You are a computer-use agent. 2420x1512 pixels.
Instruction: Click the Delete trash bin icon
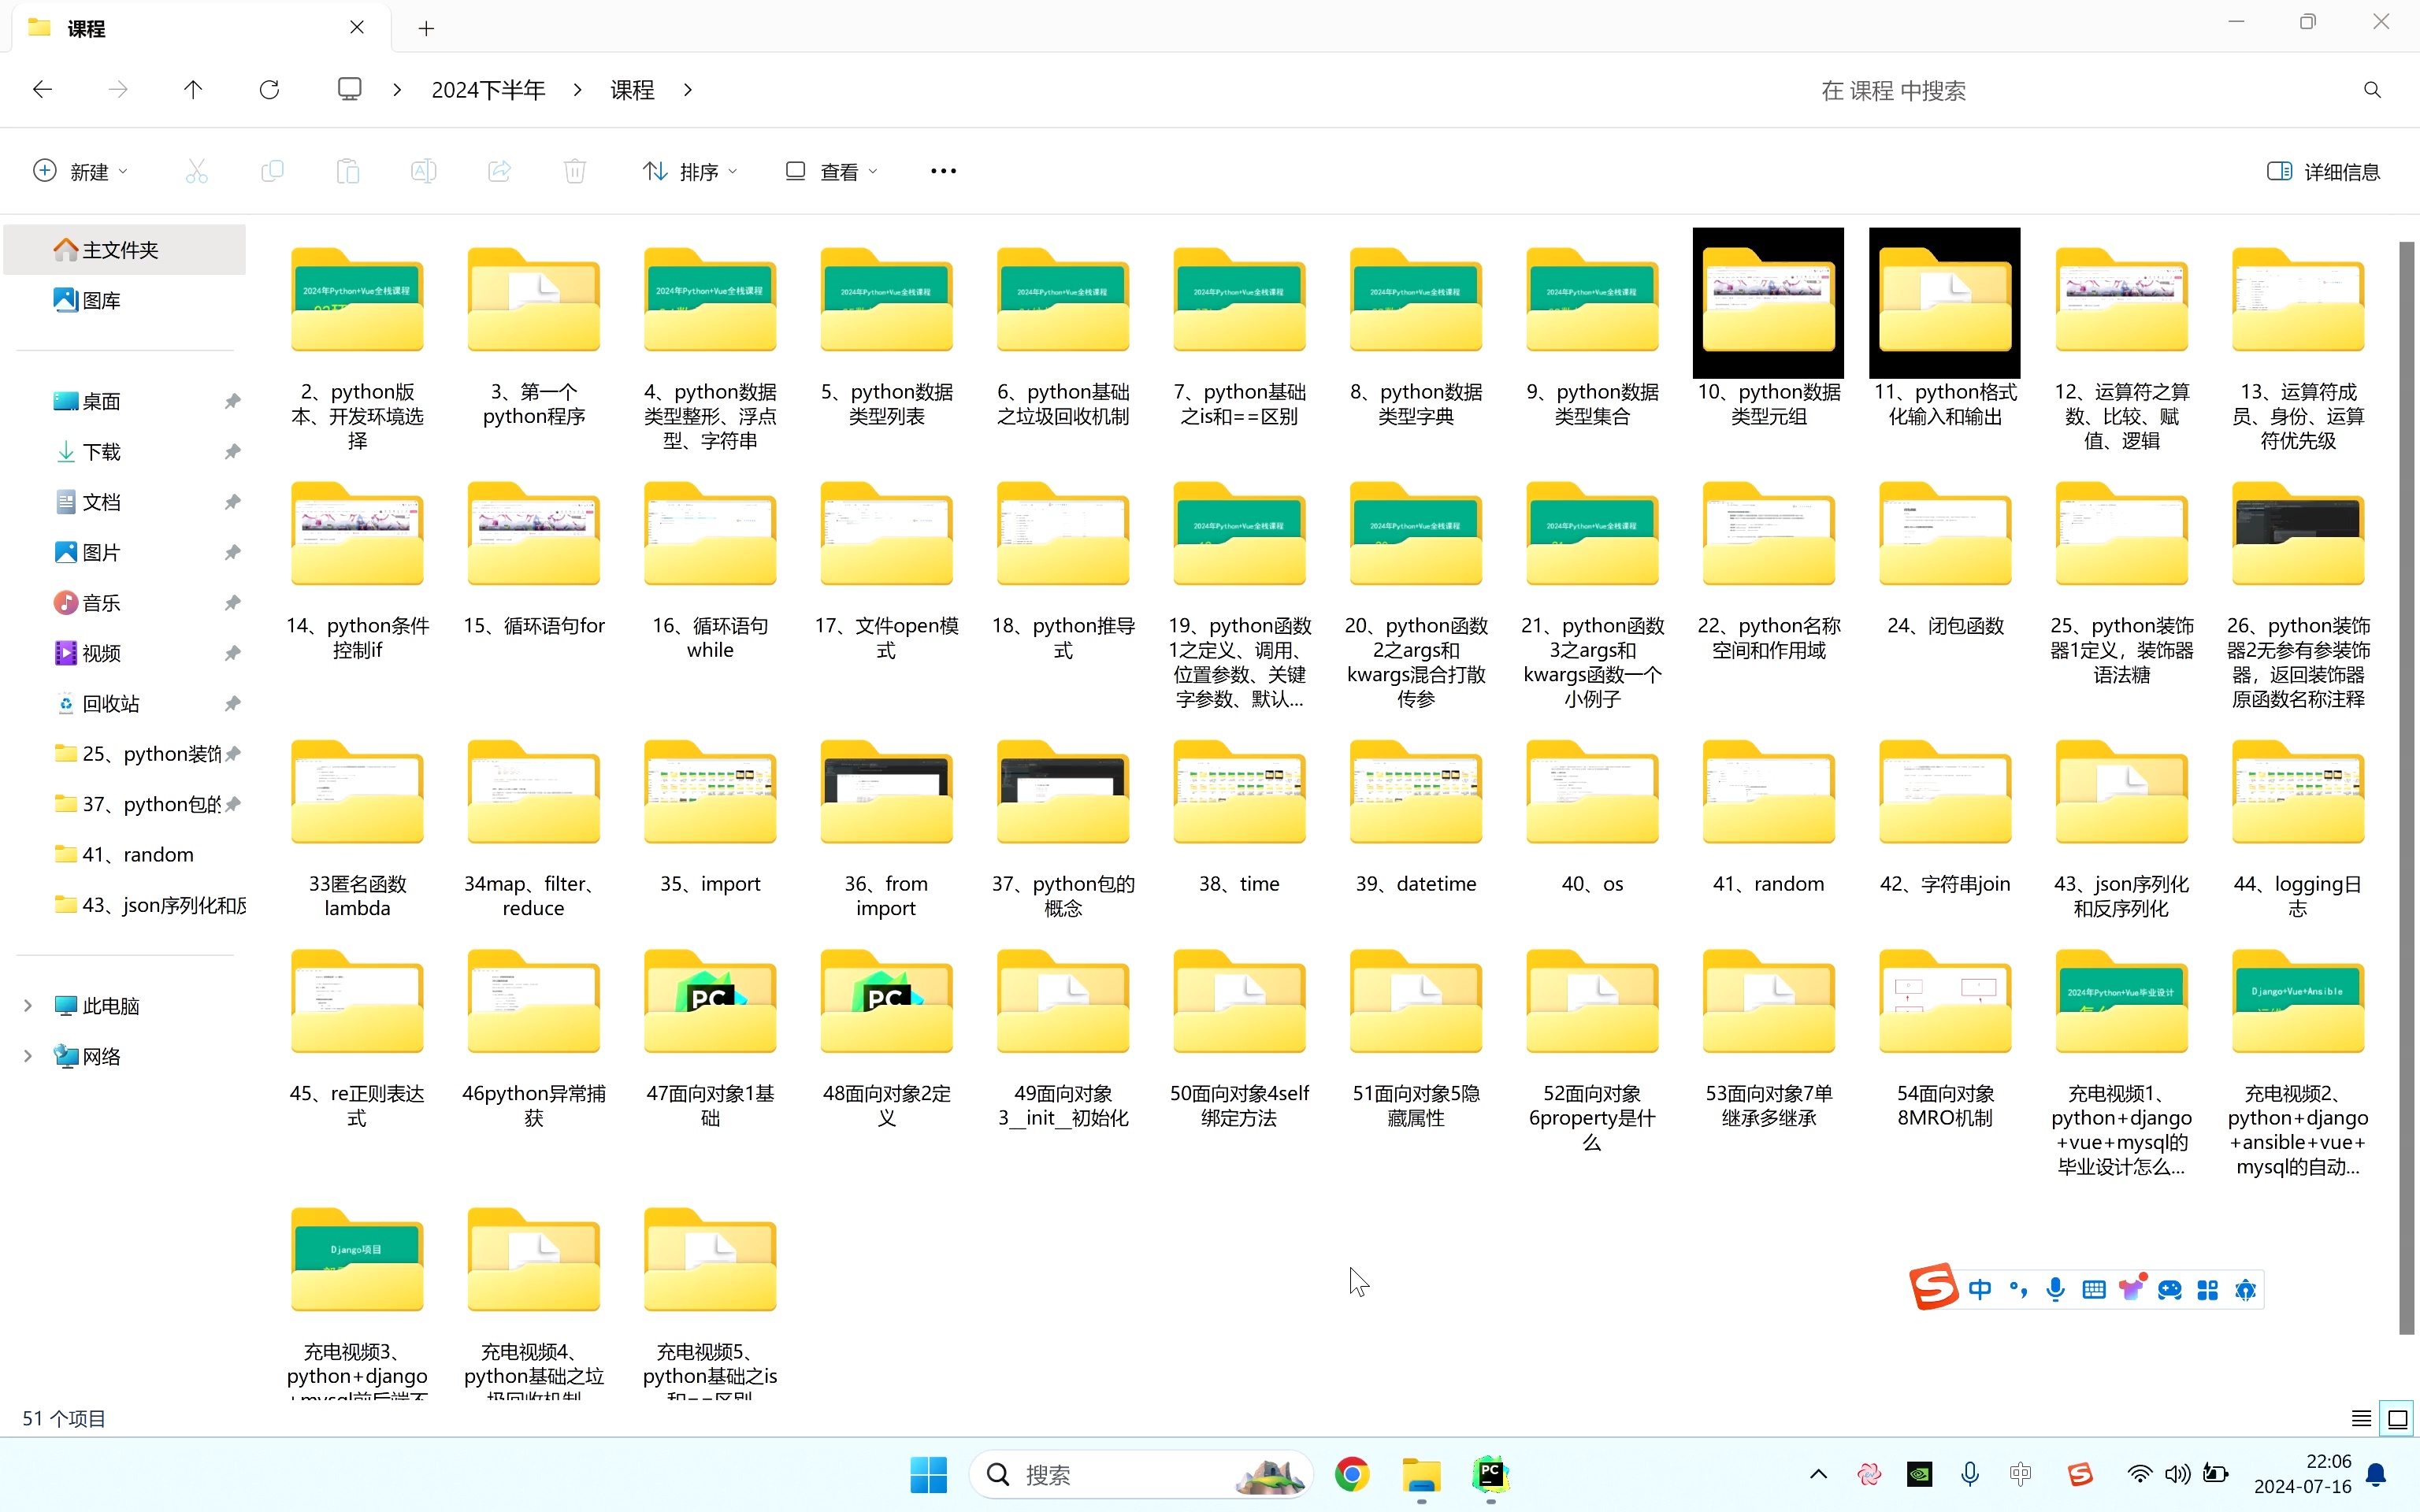(x=575, y=171)
